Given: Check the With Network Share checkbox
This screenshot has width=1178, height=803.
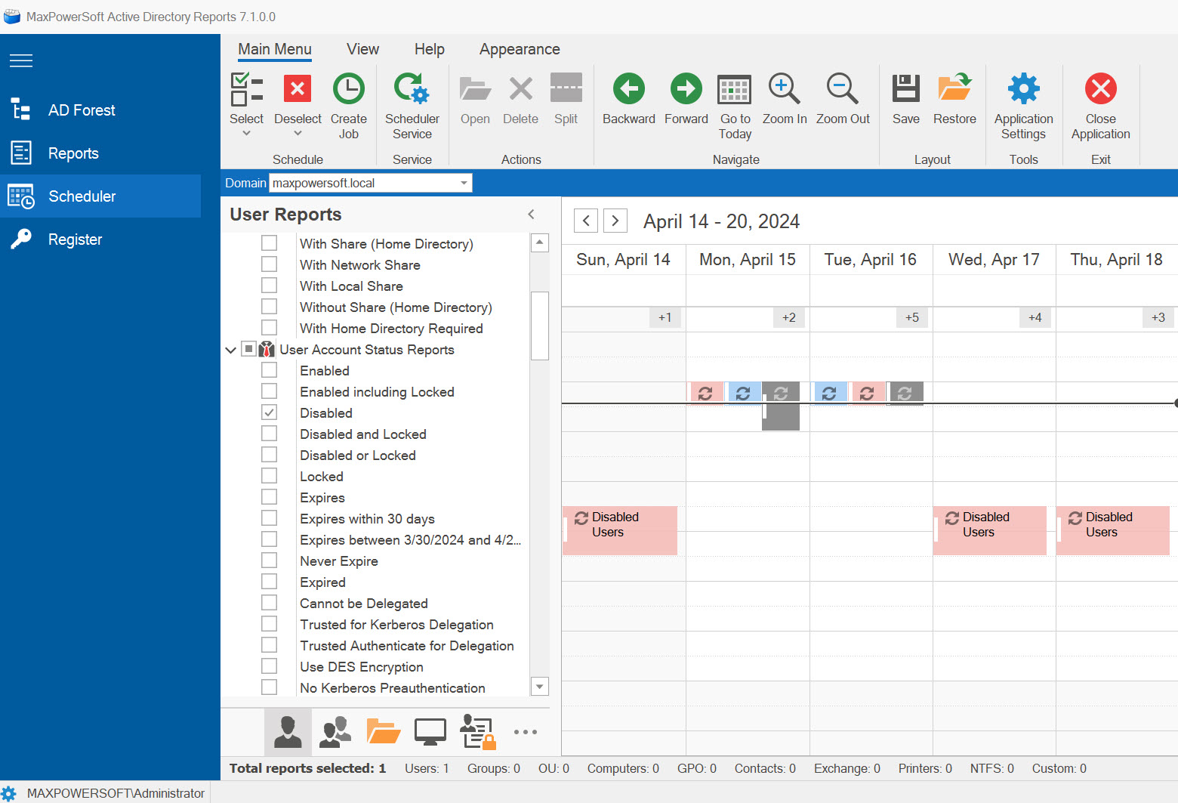Looking at the screenshot, I should [x=269, y=264].
